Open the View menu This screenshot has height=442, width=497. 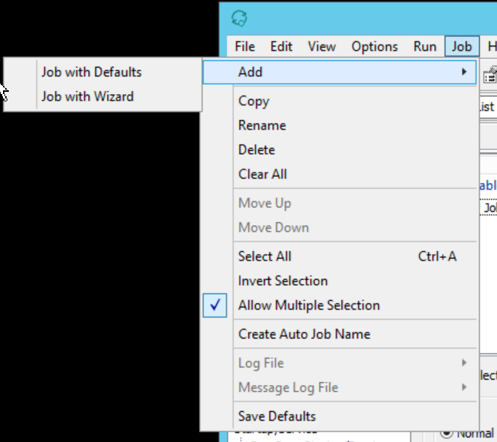point(322,47)
